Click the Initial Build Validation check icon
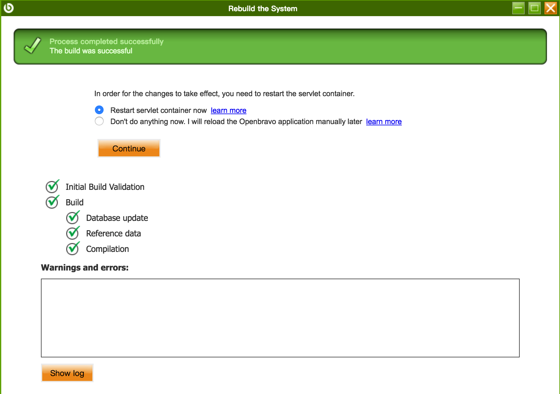The width and height of the screenshot is (560, 394). tap(52, 186)
